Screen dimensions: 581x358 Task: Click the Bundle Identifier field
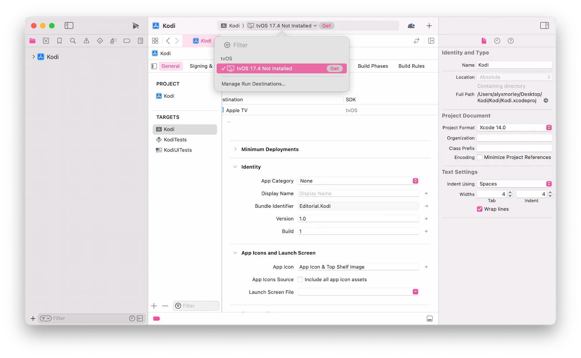358,206
